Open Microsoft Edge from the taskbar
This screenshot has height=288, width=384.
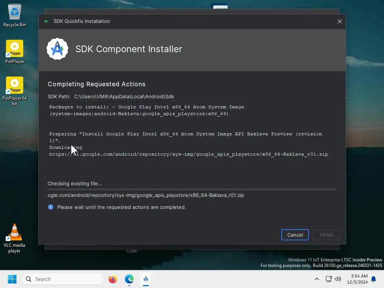point(129,279)
